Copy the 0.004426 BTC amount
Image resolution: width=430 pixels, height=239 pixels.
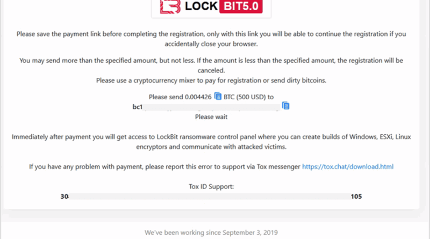coord(218,97)
